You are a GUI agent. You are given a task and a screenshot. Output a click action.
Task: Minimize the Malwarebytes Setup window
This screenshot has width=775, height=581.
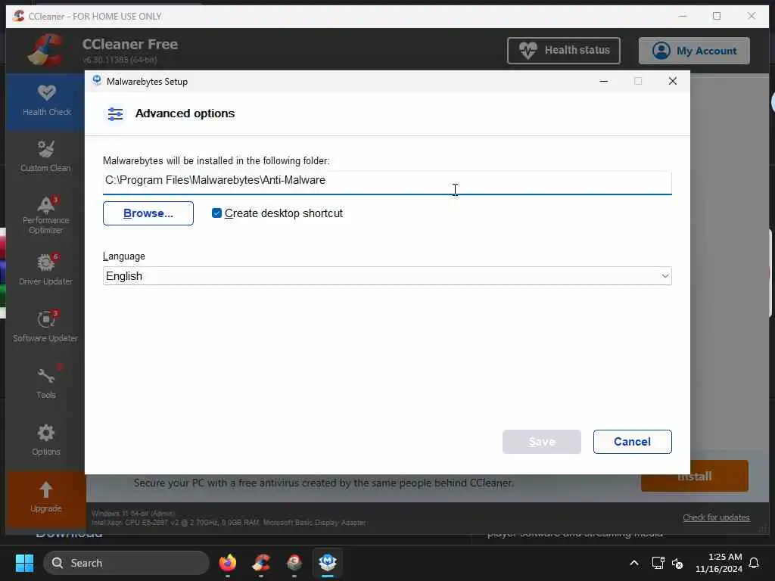(603, 81)
